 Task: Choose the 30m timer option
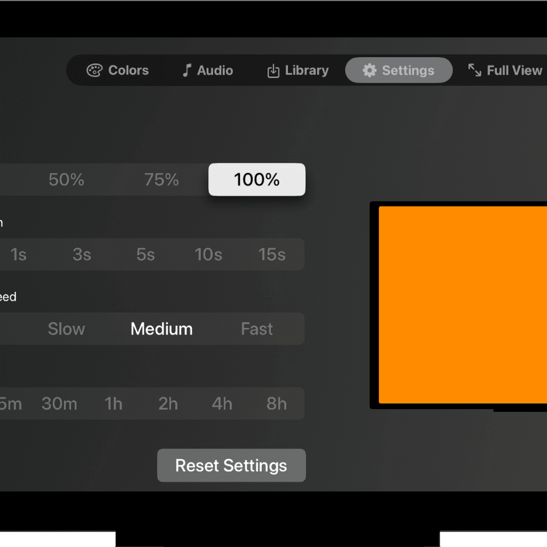coord(59,404)
